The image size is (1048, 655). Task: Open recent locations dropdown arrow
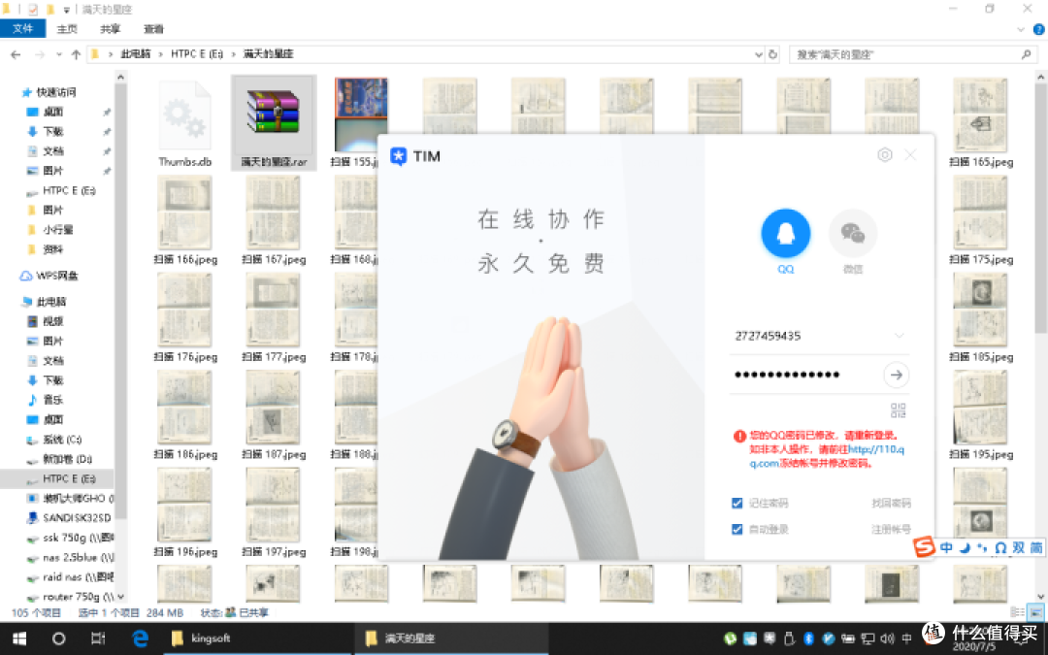(59, 54)
